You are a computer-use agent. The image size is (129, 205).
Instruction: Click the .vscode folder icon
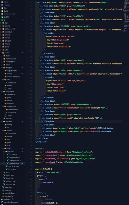click(2, 5)
